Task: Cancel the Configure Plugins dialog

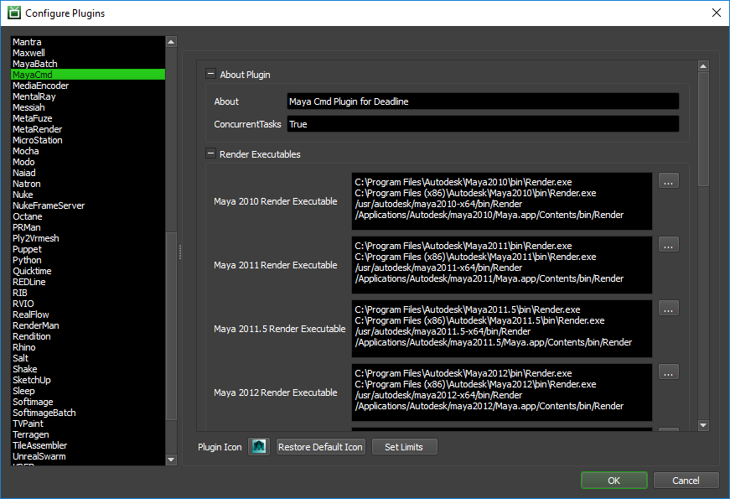Action: [686, 481]
